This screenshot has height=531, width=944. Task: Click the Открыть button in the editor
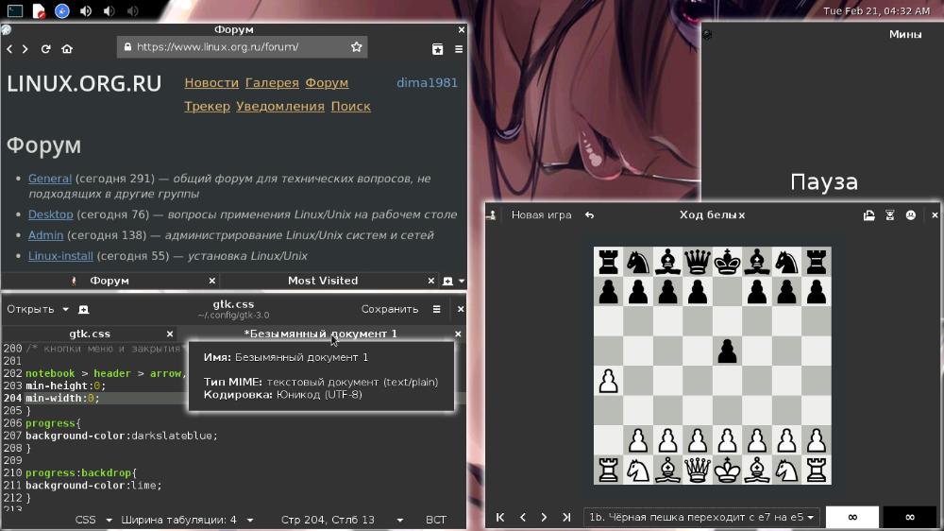pos(31,309)
